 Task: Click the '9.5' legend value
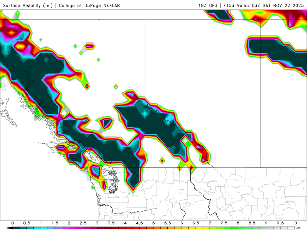[x=281, y=223]
